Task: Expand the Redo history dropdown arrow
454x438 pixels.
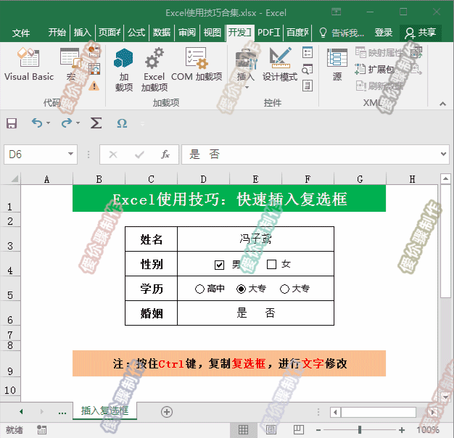Action: point(78,123)
